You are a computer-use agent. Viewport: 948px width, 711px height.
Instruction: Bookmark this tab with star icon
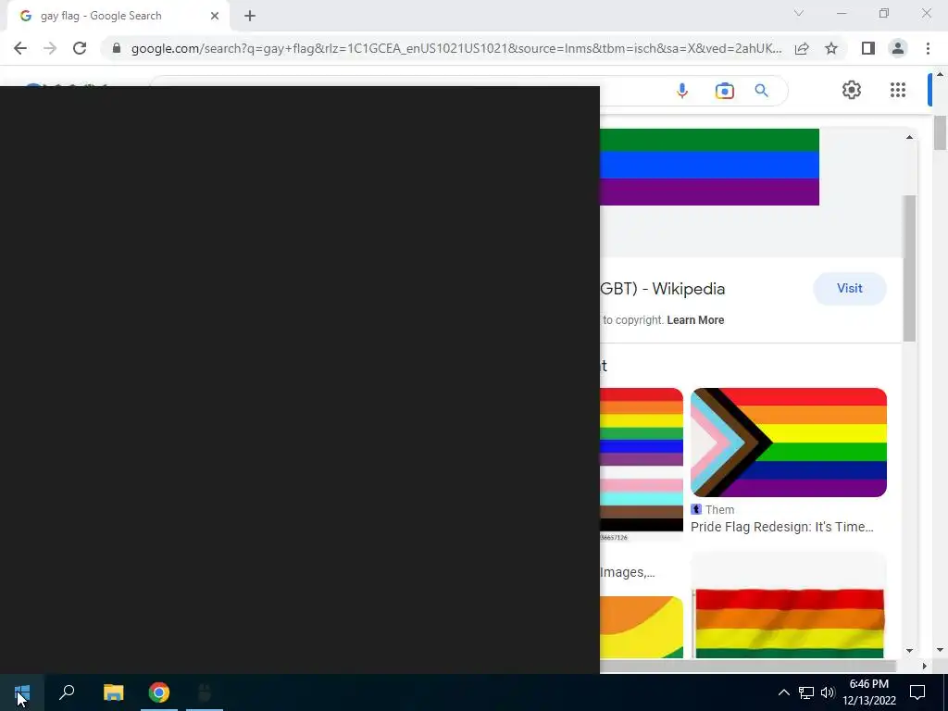[x=831, y=48]
